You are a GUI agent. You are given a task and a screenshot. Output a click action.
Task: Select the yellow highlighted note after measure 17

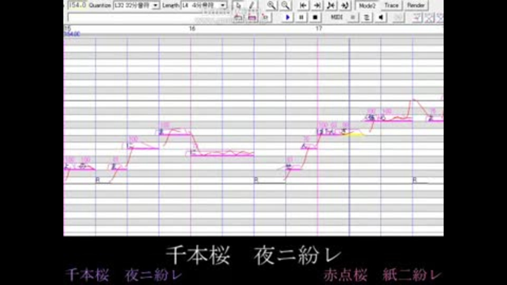click(x=353, y=133)
